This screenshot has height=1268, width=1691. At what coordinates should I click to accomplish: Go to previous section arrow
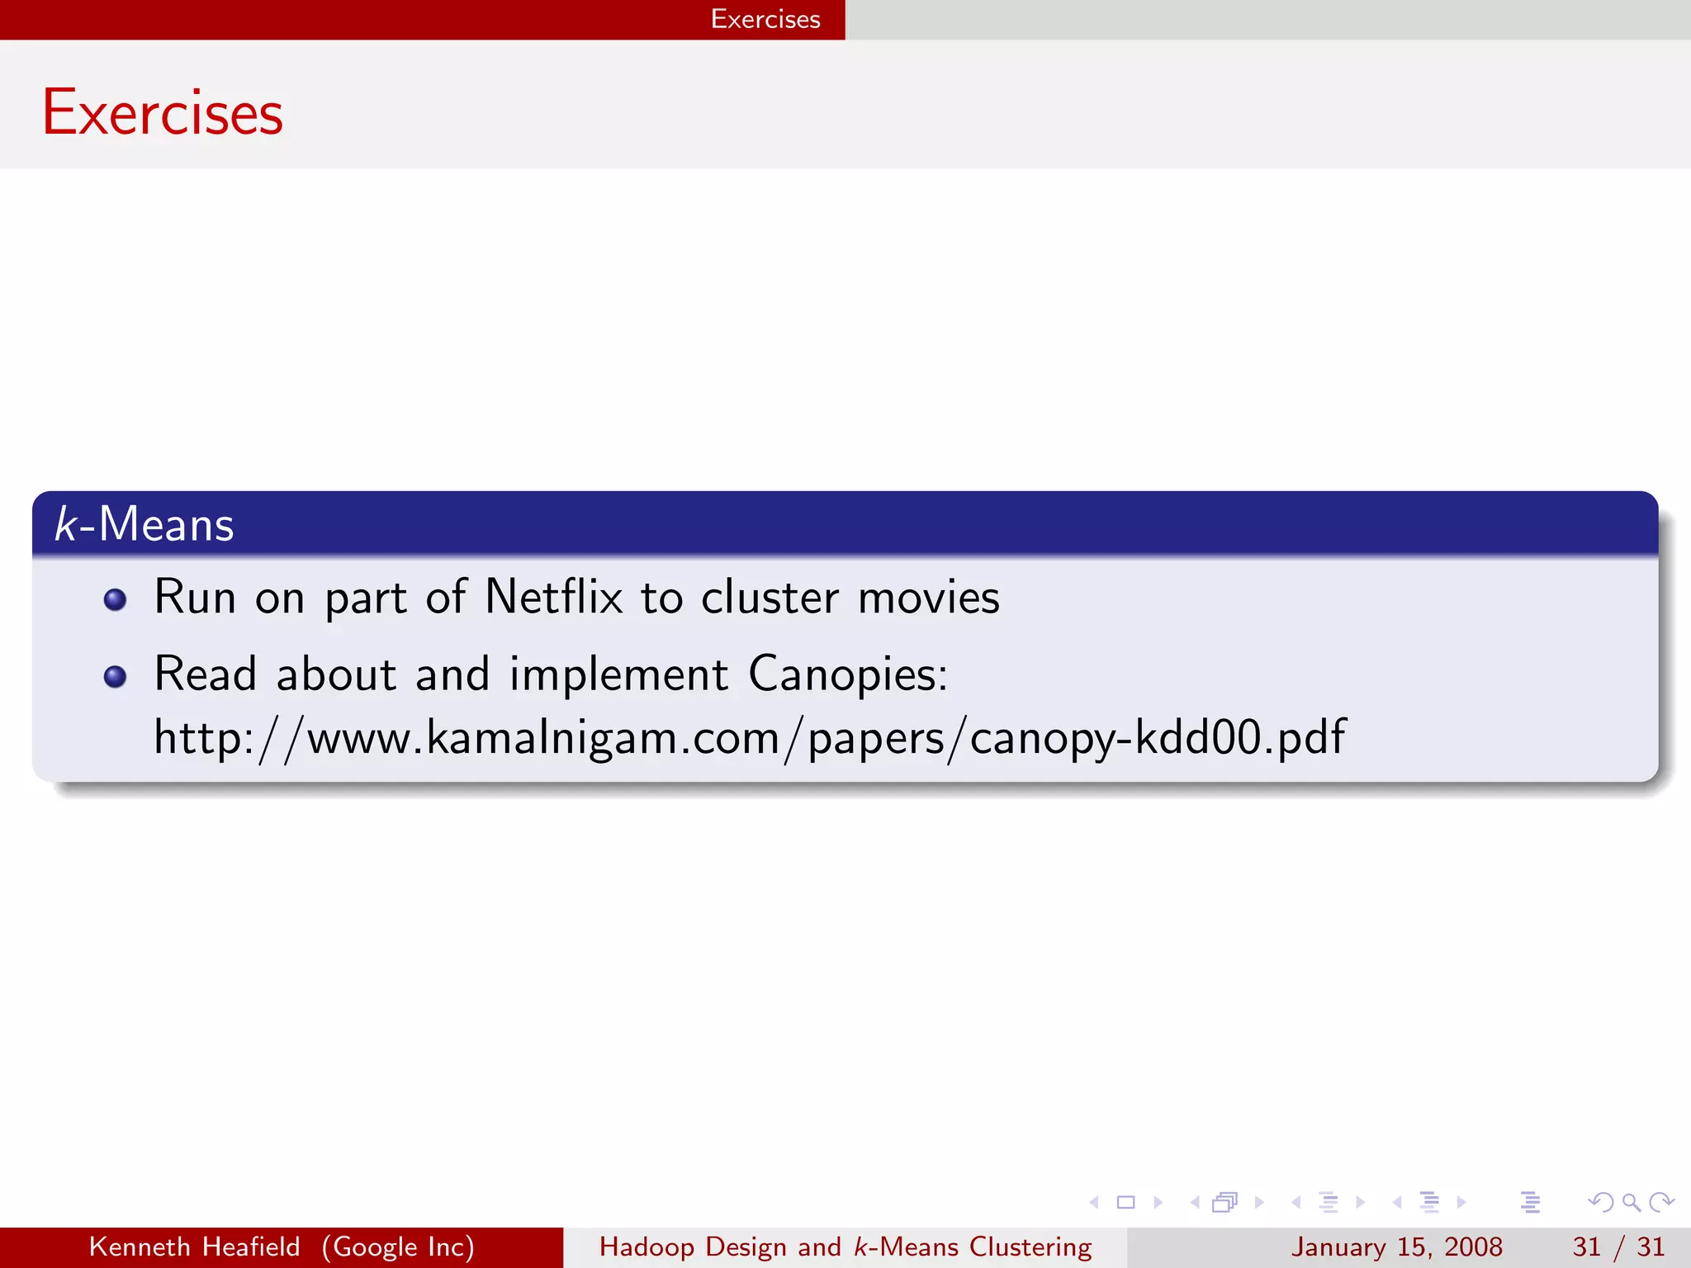pos(1397,1203)
